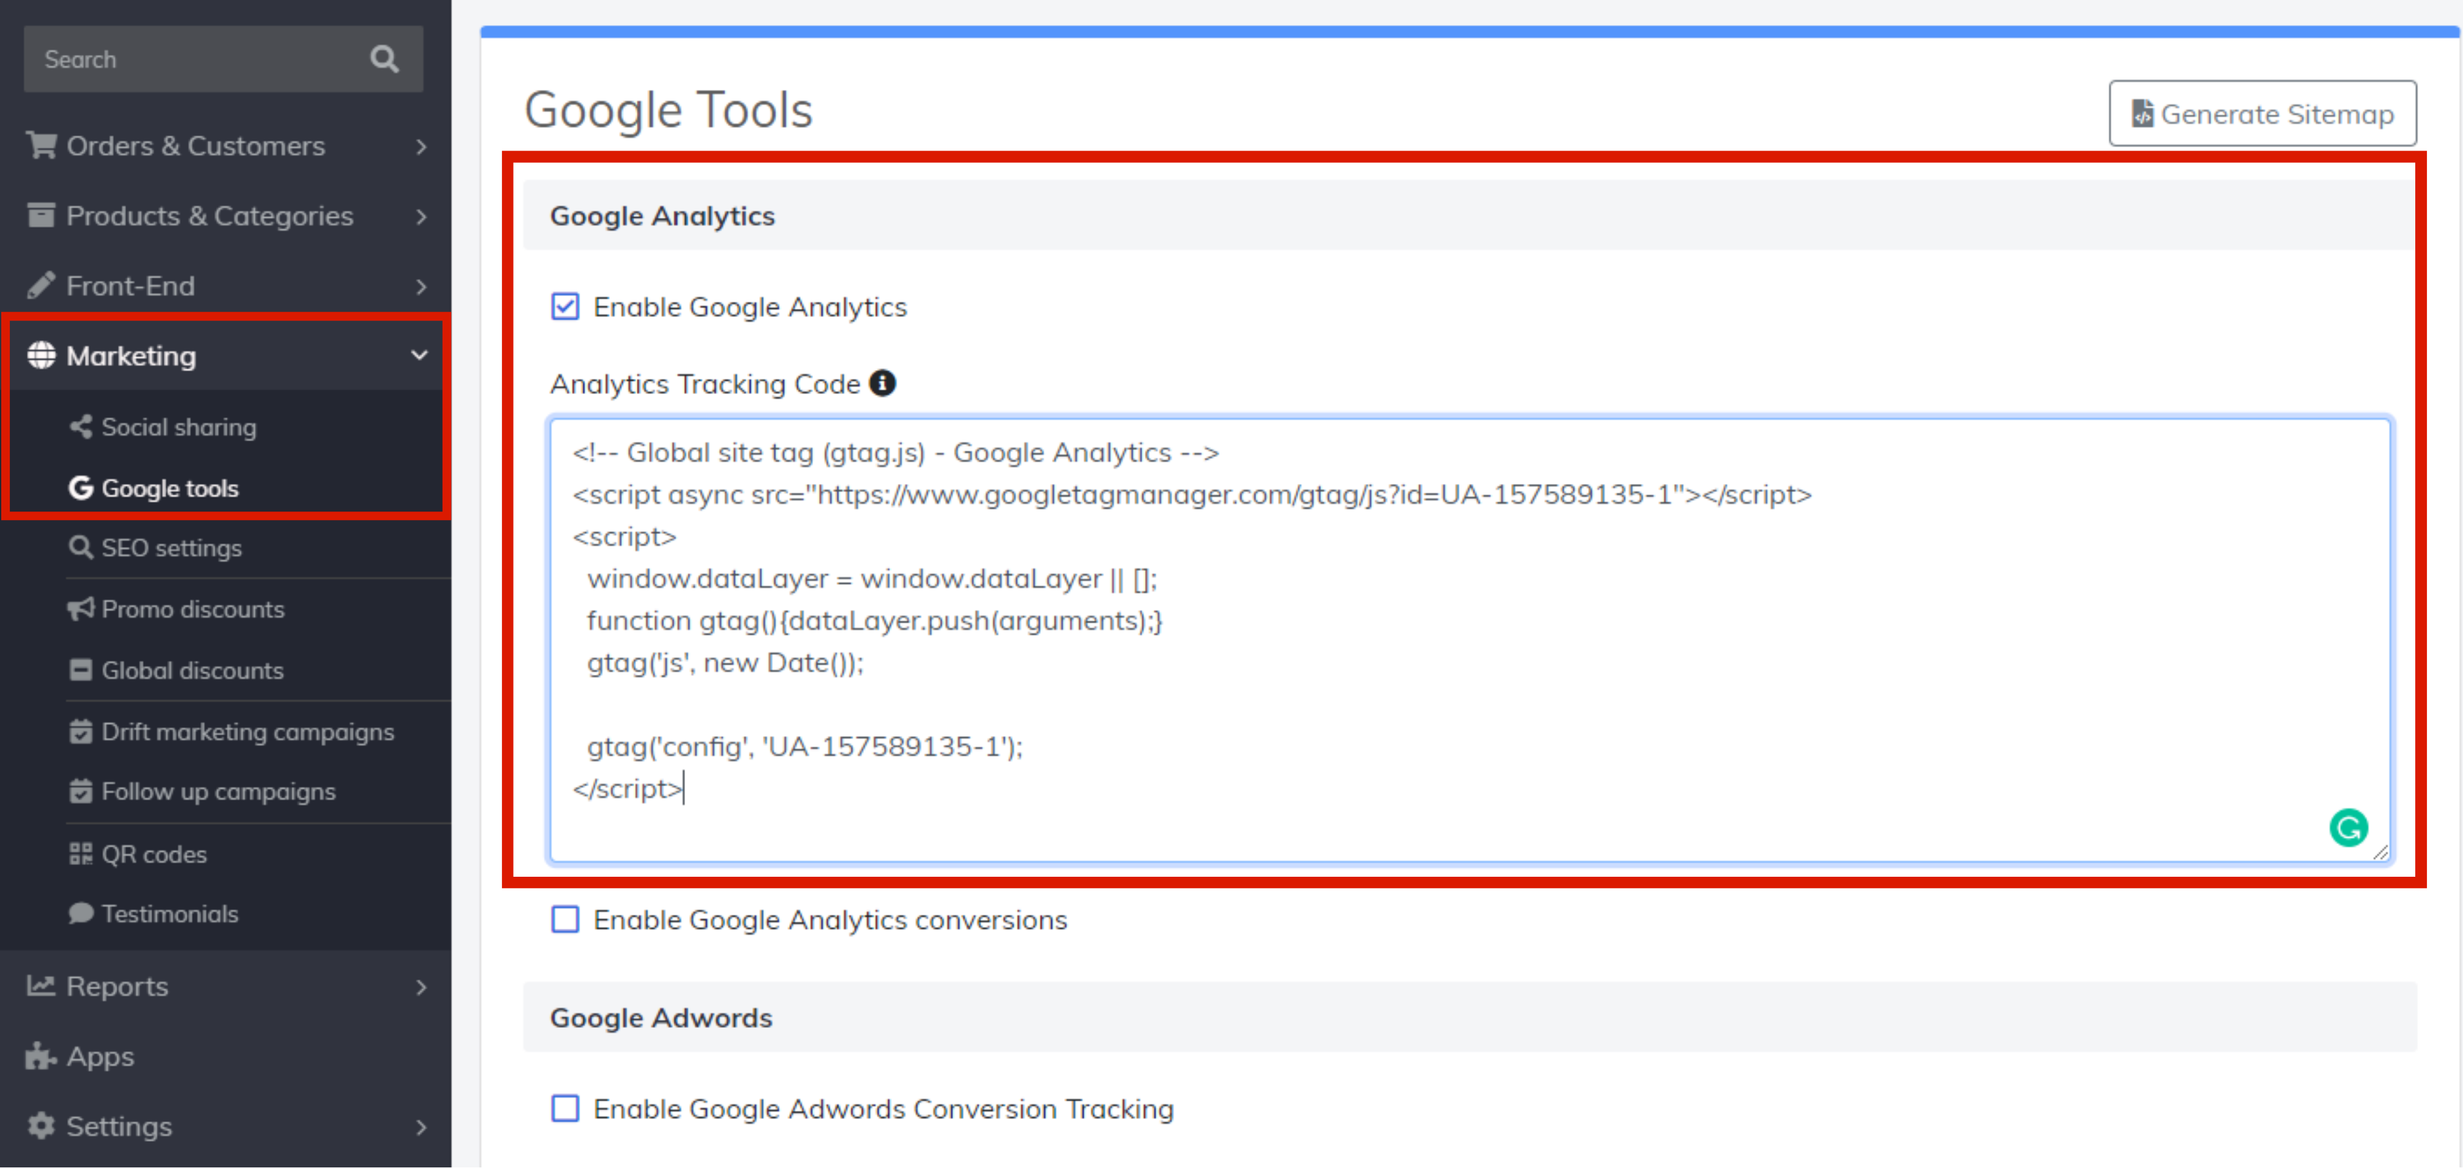Image resolution: width=2463 pixels, height=1168 pixels.
Task: Click the info icon beside Analytics Tracking Code
Action: (882, 383)
